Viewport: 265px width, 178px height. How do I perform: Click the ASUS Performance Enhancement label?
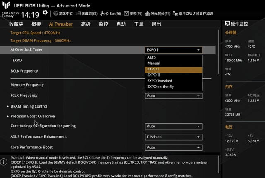(39, 137)
